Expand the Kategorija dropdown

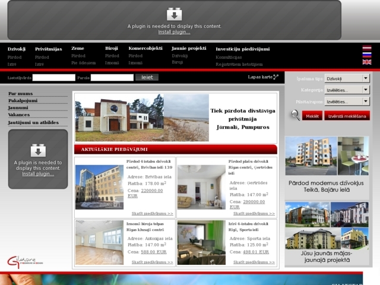click(x=347, y=90)
